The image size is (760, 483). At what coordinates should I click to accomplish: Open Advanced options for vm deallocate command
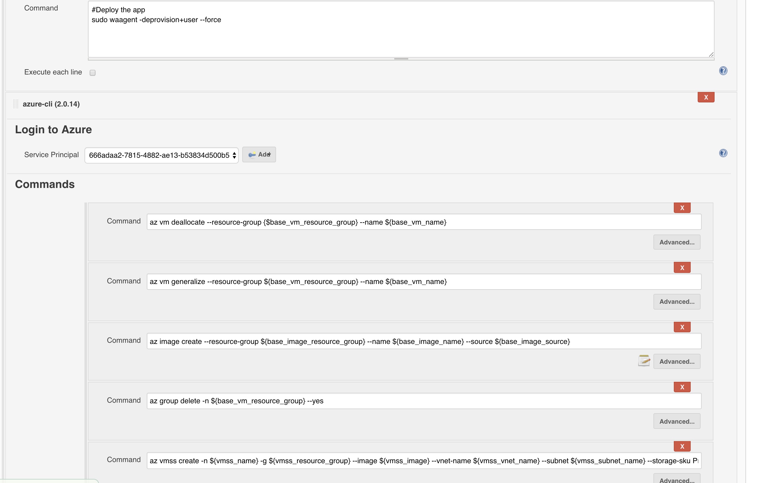(677, 242)
